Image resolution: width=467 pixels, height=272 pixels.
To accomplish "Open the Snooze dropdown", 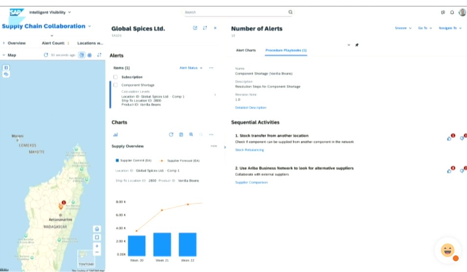I will (x=403, y=28).
